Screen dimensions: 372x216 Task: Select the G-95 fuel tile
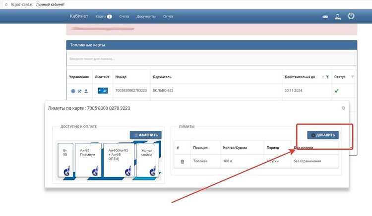coord(65,160)
